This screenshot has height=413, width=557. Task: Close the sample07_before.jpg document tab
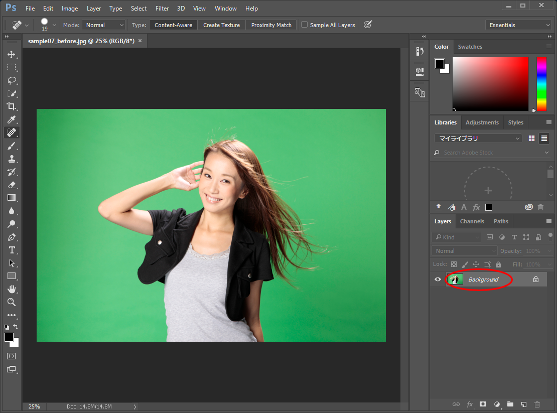coord(140,41)
